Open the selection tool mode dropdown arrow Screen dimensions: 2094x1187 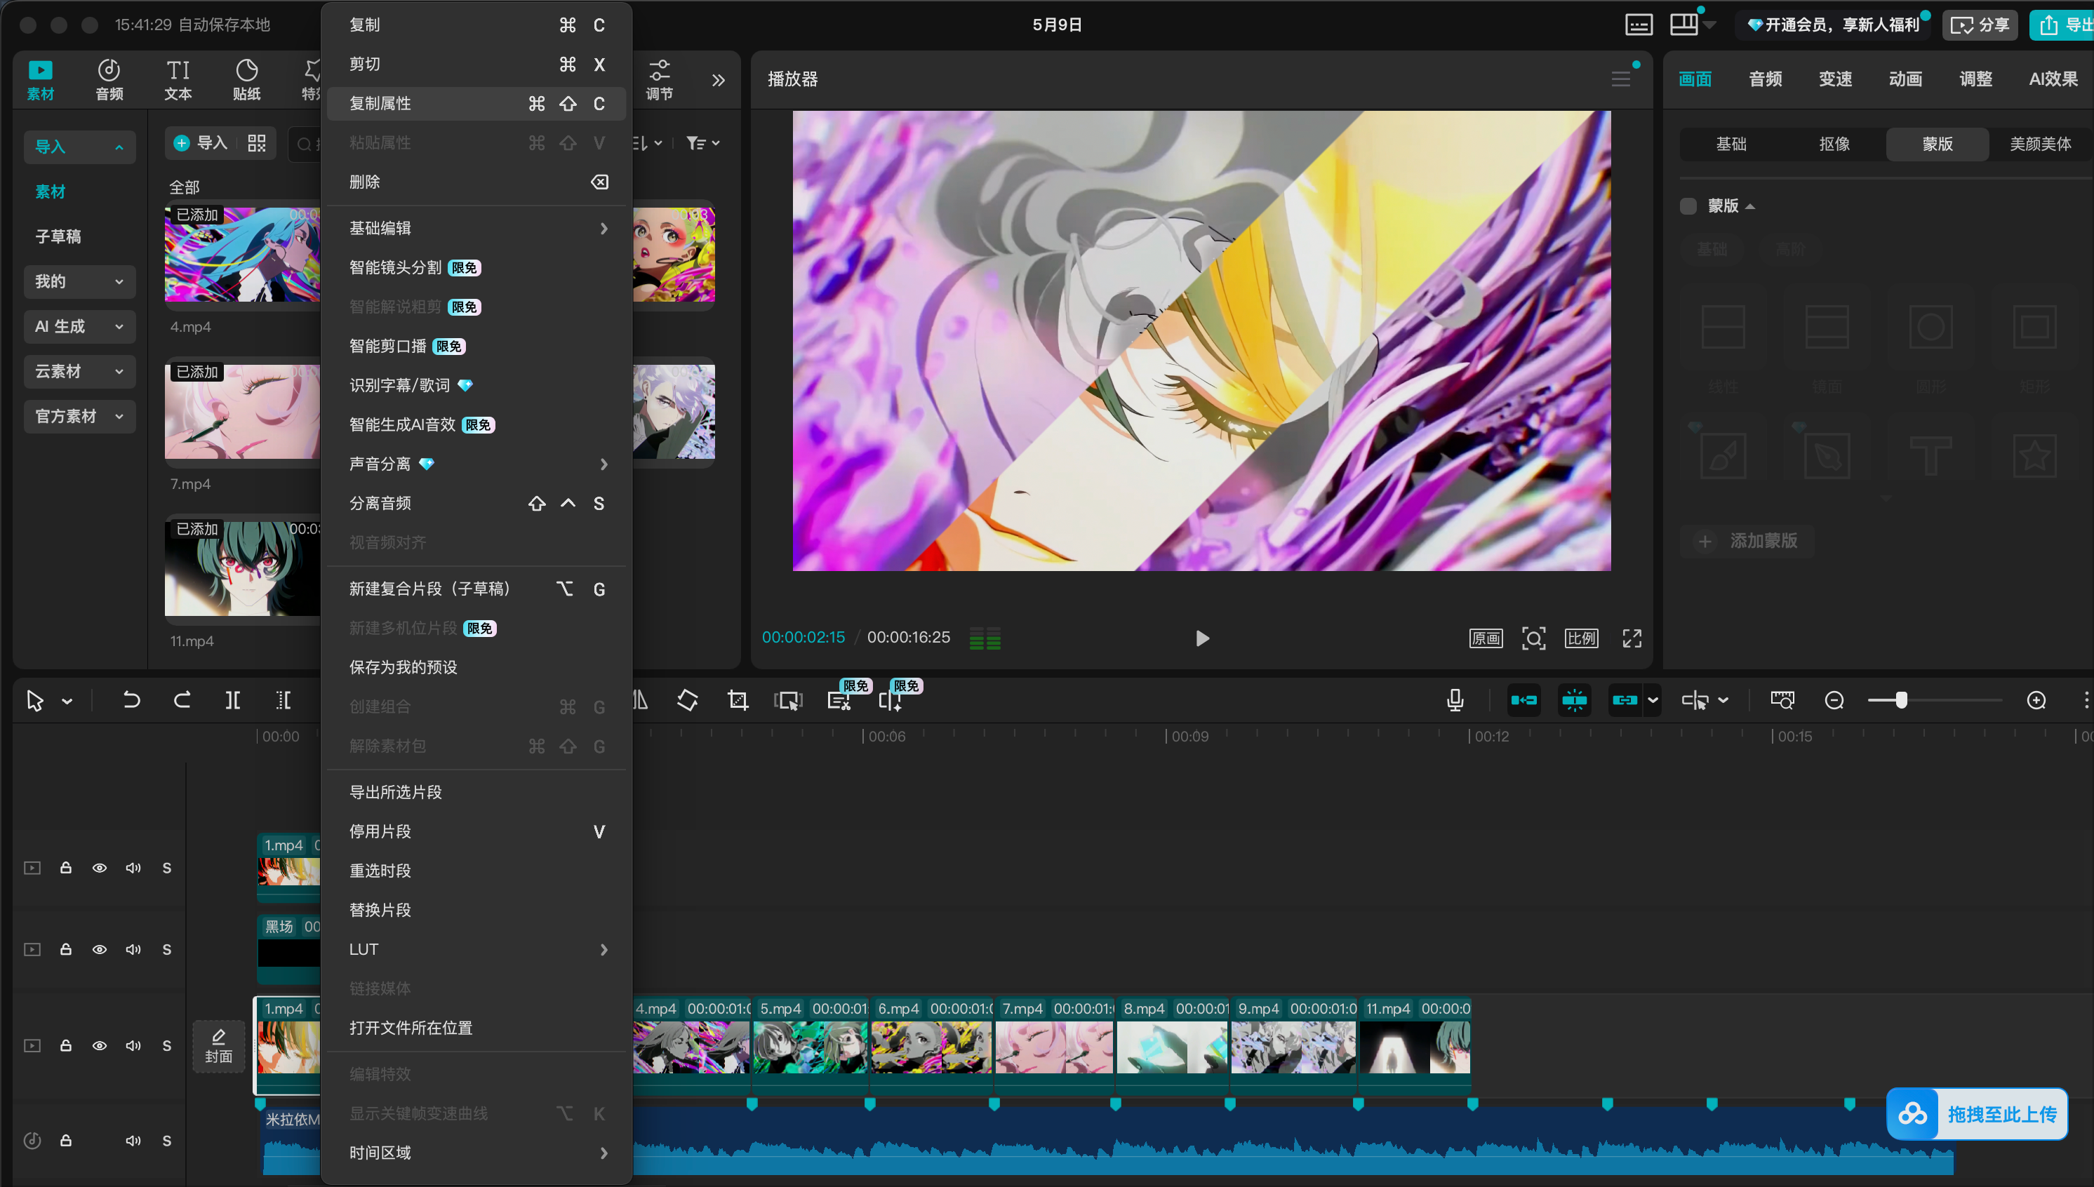tap(67, 700)
